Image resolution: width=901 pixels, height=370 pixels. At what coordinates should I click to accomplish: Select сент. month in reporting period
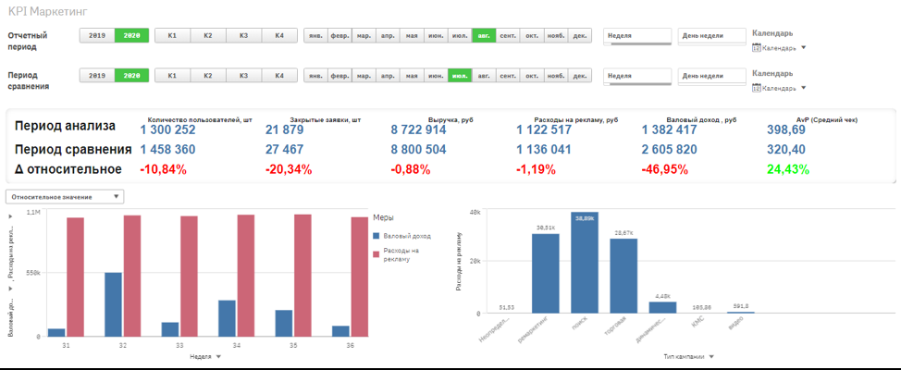507,36
